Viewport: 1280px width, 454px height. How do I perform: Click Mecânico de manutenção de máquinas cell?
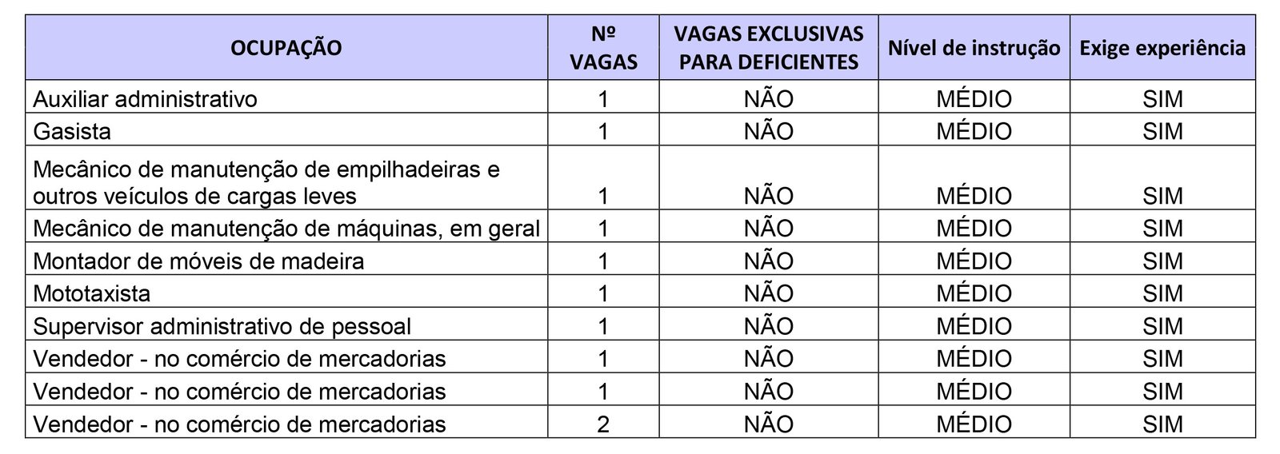pos(286,229)
